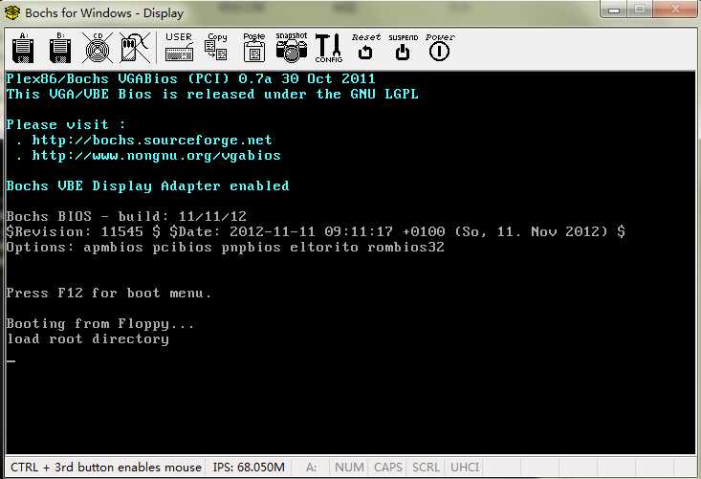This screenshot has width=701, height=479.
Task: Click the Paste clipboard icon
Action: coord(254,47)
